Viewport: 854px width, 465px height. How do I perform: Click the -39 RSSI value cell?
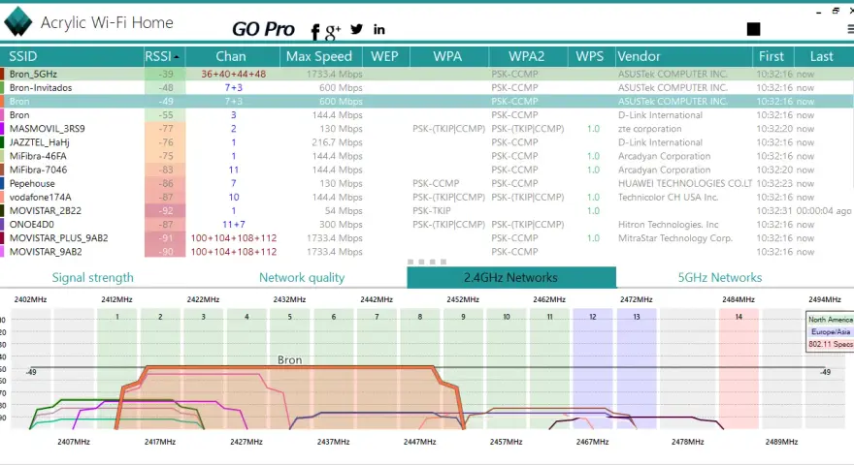click(165, 74)
